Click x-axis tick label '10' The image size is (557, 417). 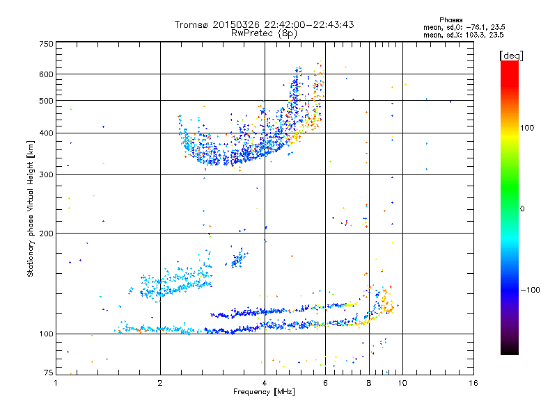tap(402, 383)
